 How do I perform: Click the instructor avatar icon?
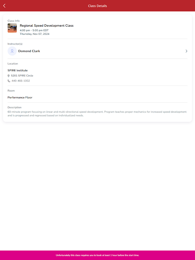tap(12, 51)
